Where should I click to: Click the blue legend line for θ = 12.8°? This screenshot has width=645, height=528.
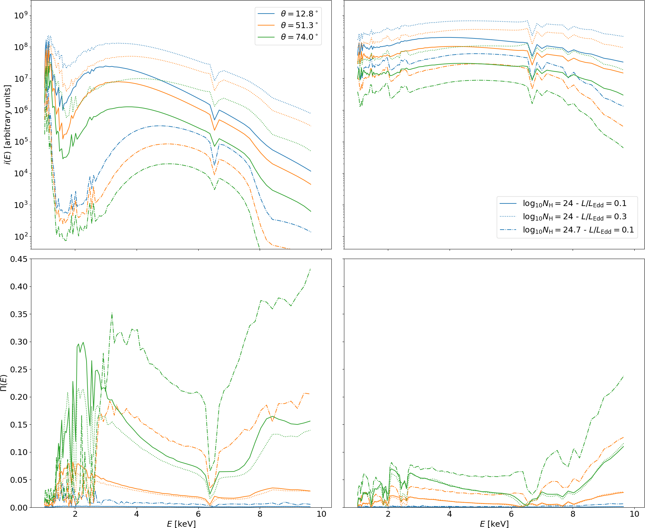pyautogui.click(x=266, y=14)
